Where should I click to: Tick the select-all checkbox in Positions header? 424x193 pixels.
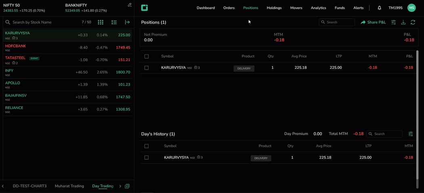(147, 56)
